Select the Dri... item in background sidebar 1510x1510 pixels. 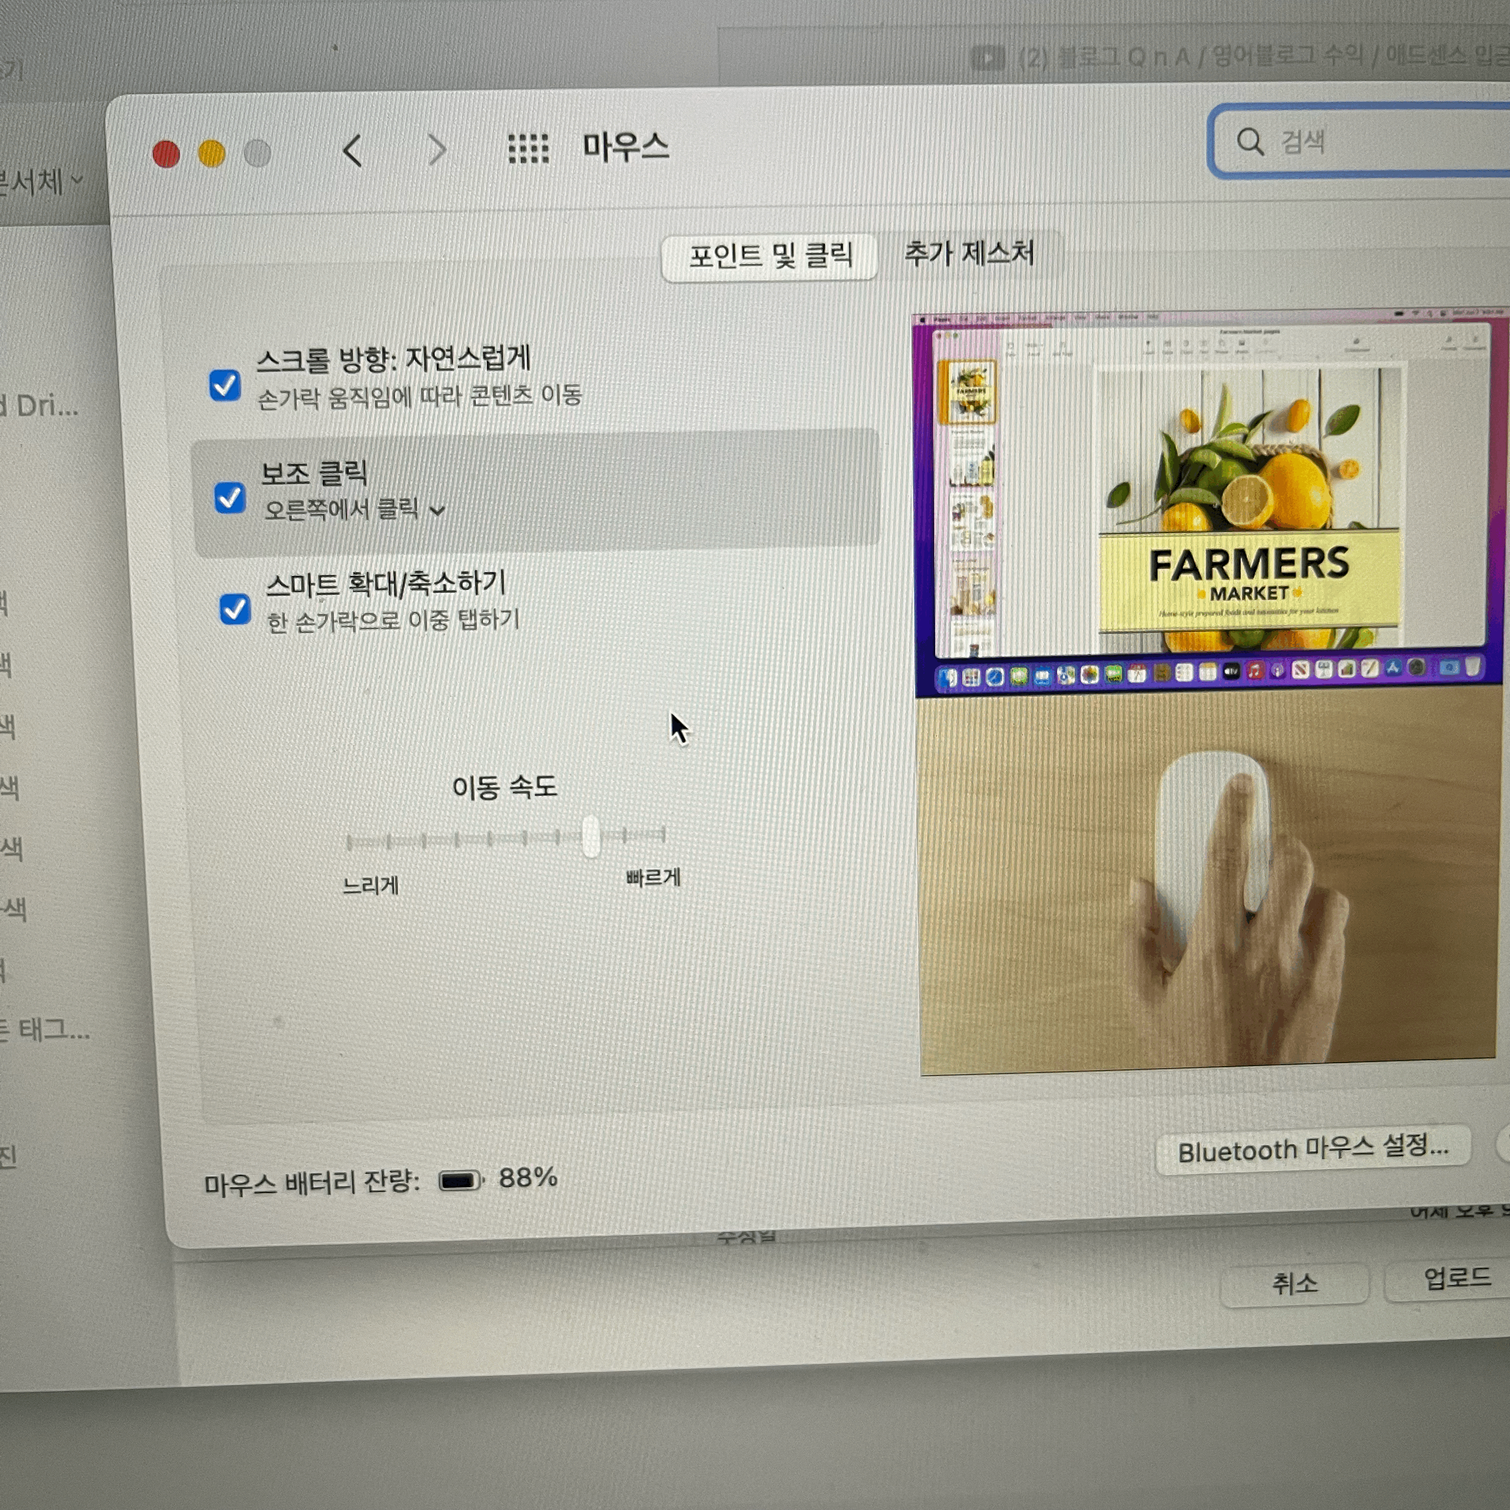coord(39,405)
